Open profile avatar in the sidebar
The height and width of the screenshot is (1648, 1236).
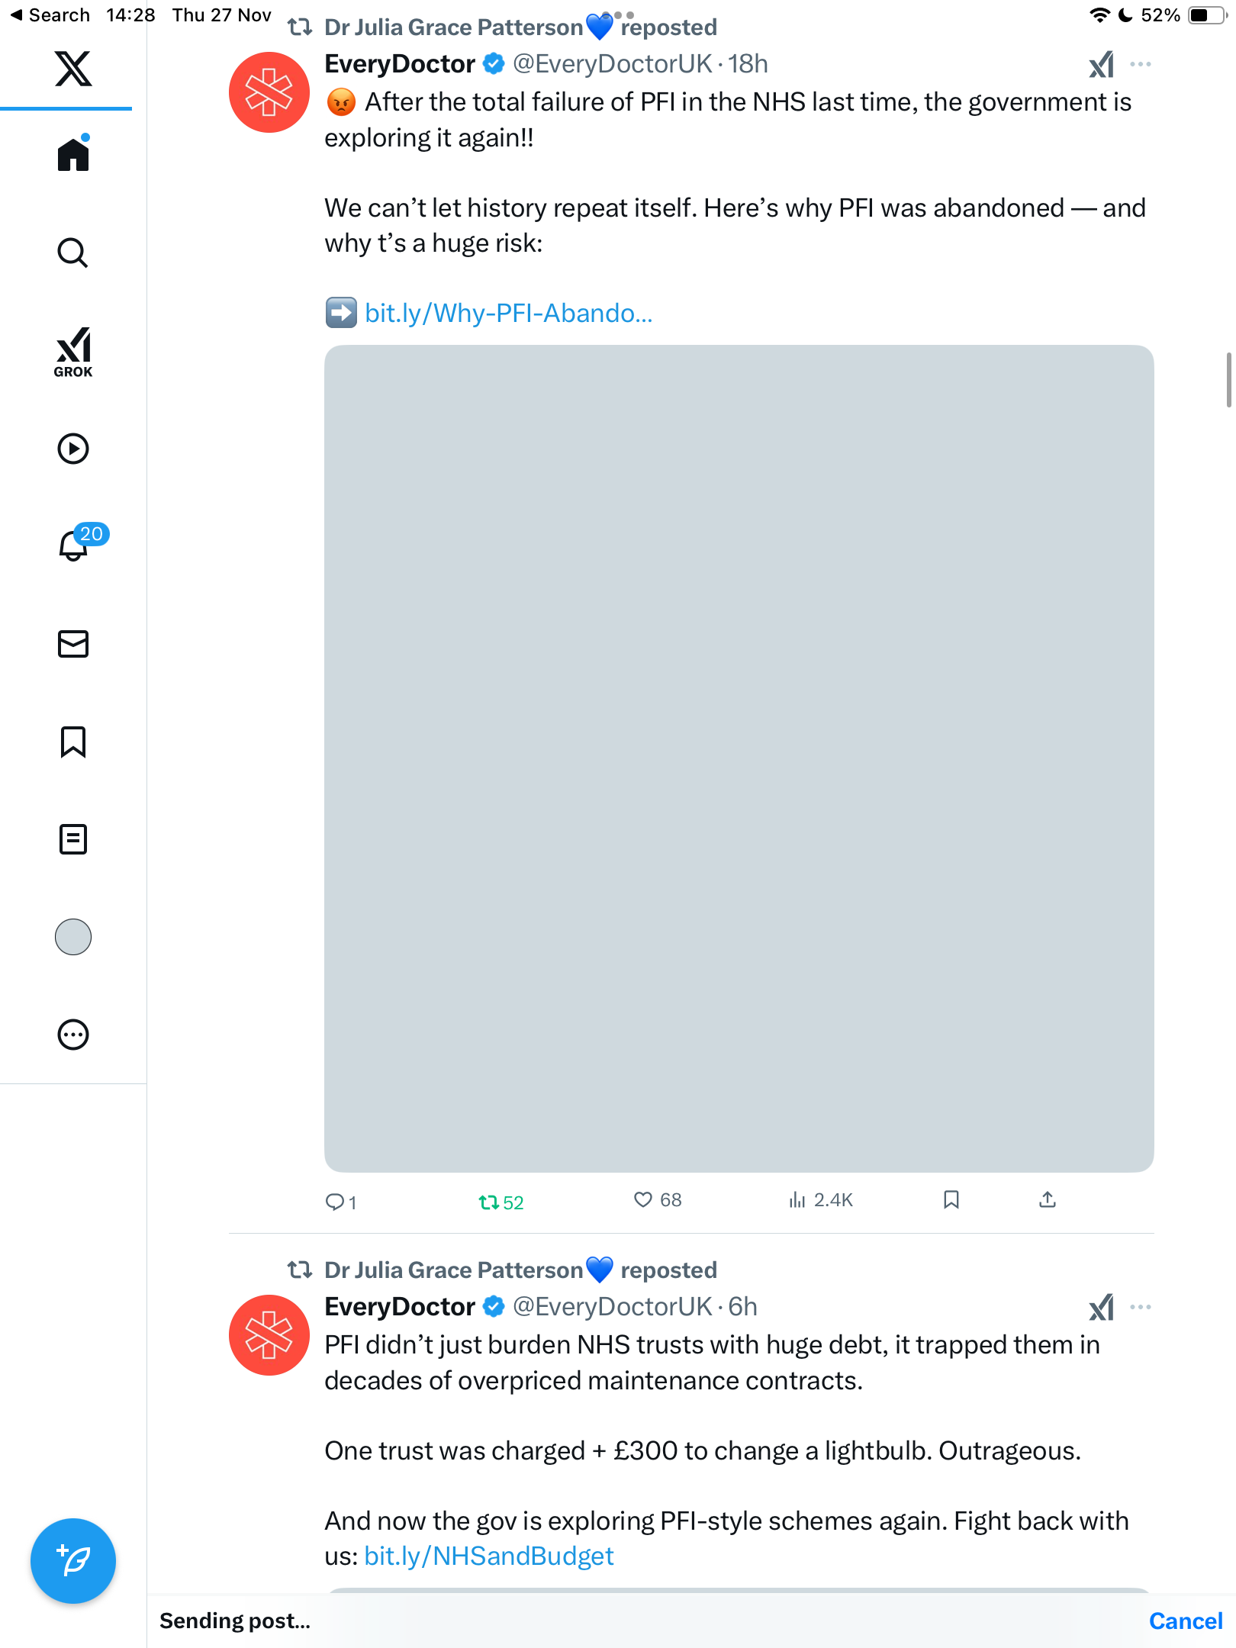pos(73,937)
